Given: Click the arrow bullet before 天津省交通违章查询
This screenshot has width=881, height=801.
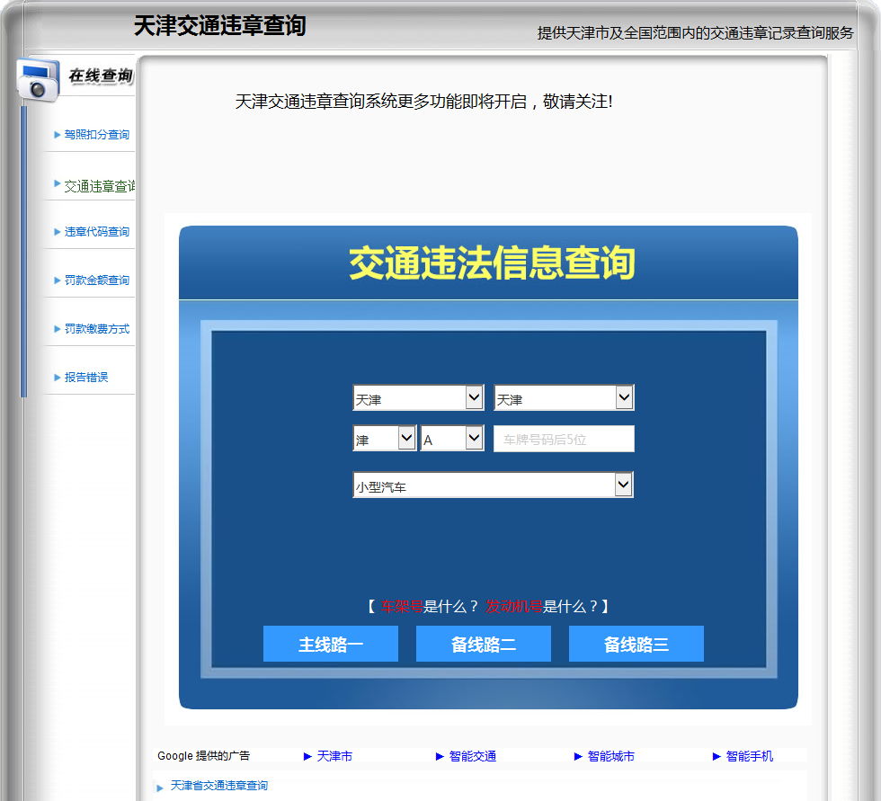Looking at the screenshot, I should (x=160, y=788).
